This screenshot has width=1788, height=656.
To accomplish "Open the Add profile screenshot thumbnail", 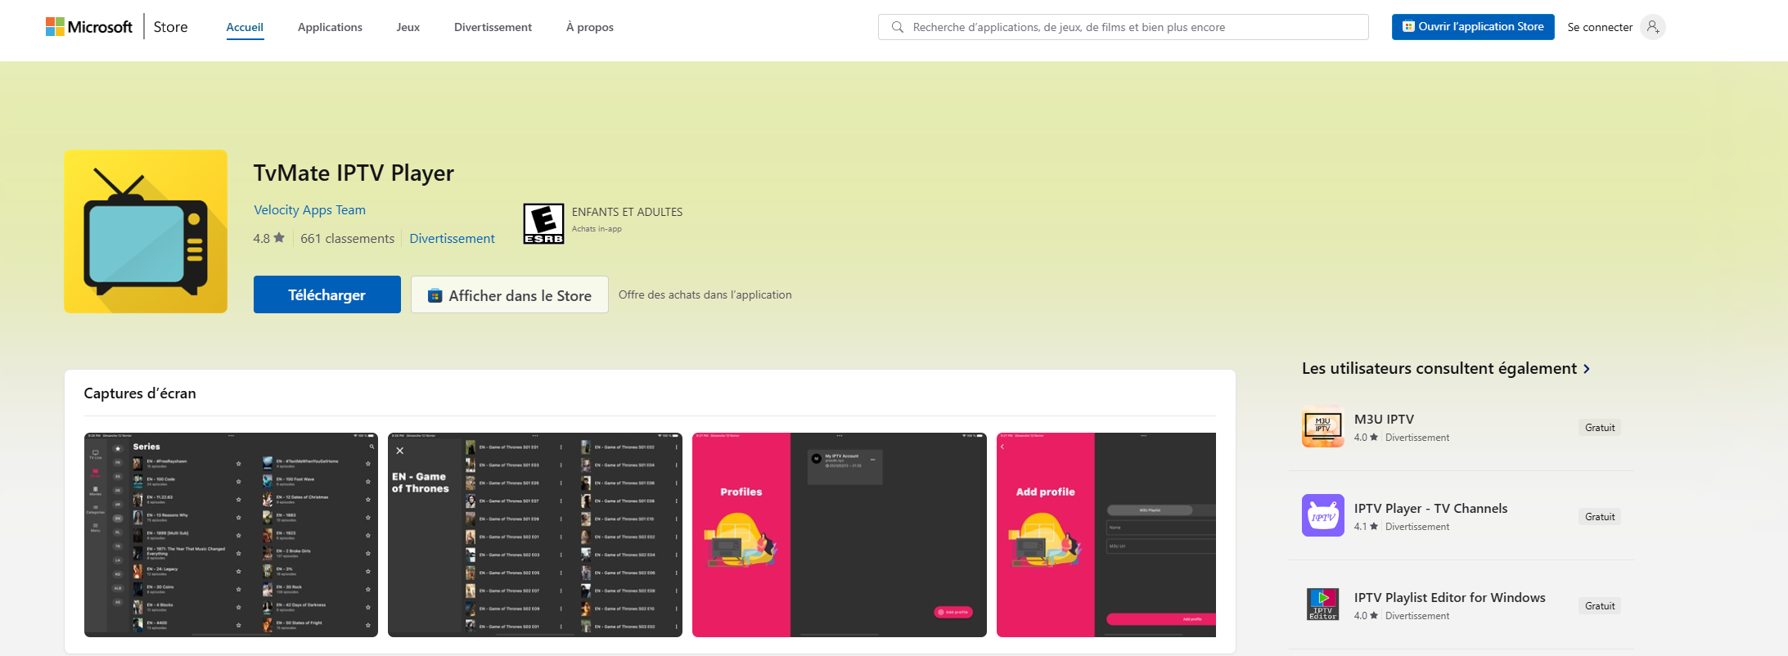I will pos(1106,535).
